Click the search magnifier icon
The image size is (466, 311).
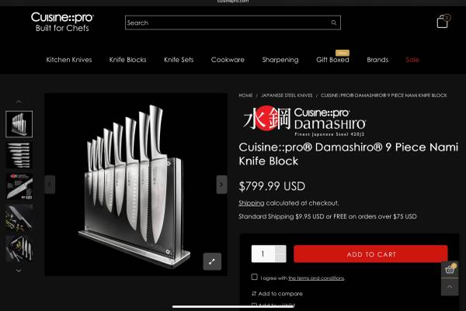click(x=334, y=23)
